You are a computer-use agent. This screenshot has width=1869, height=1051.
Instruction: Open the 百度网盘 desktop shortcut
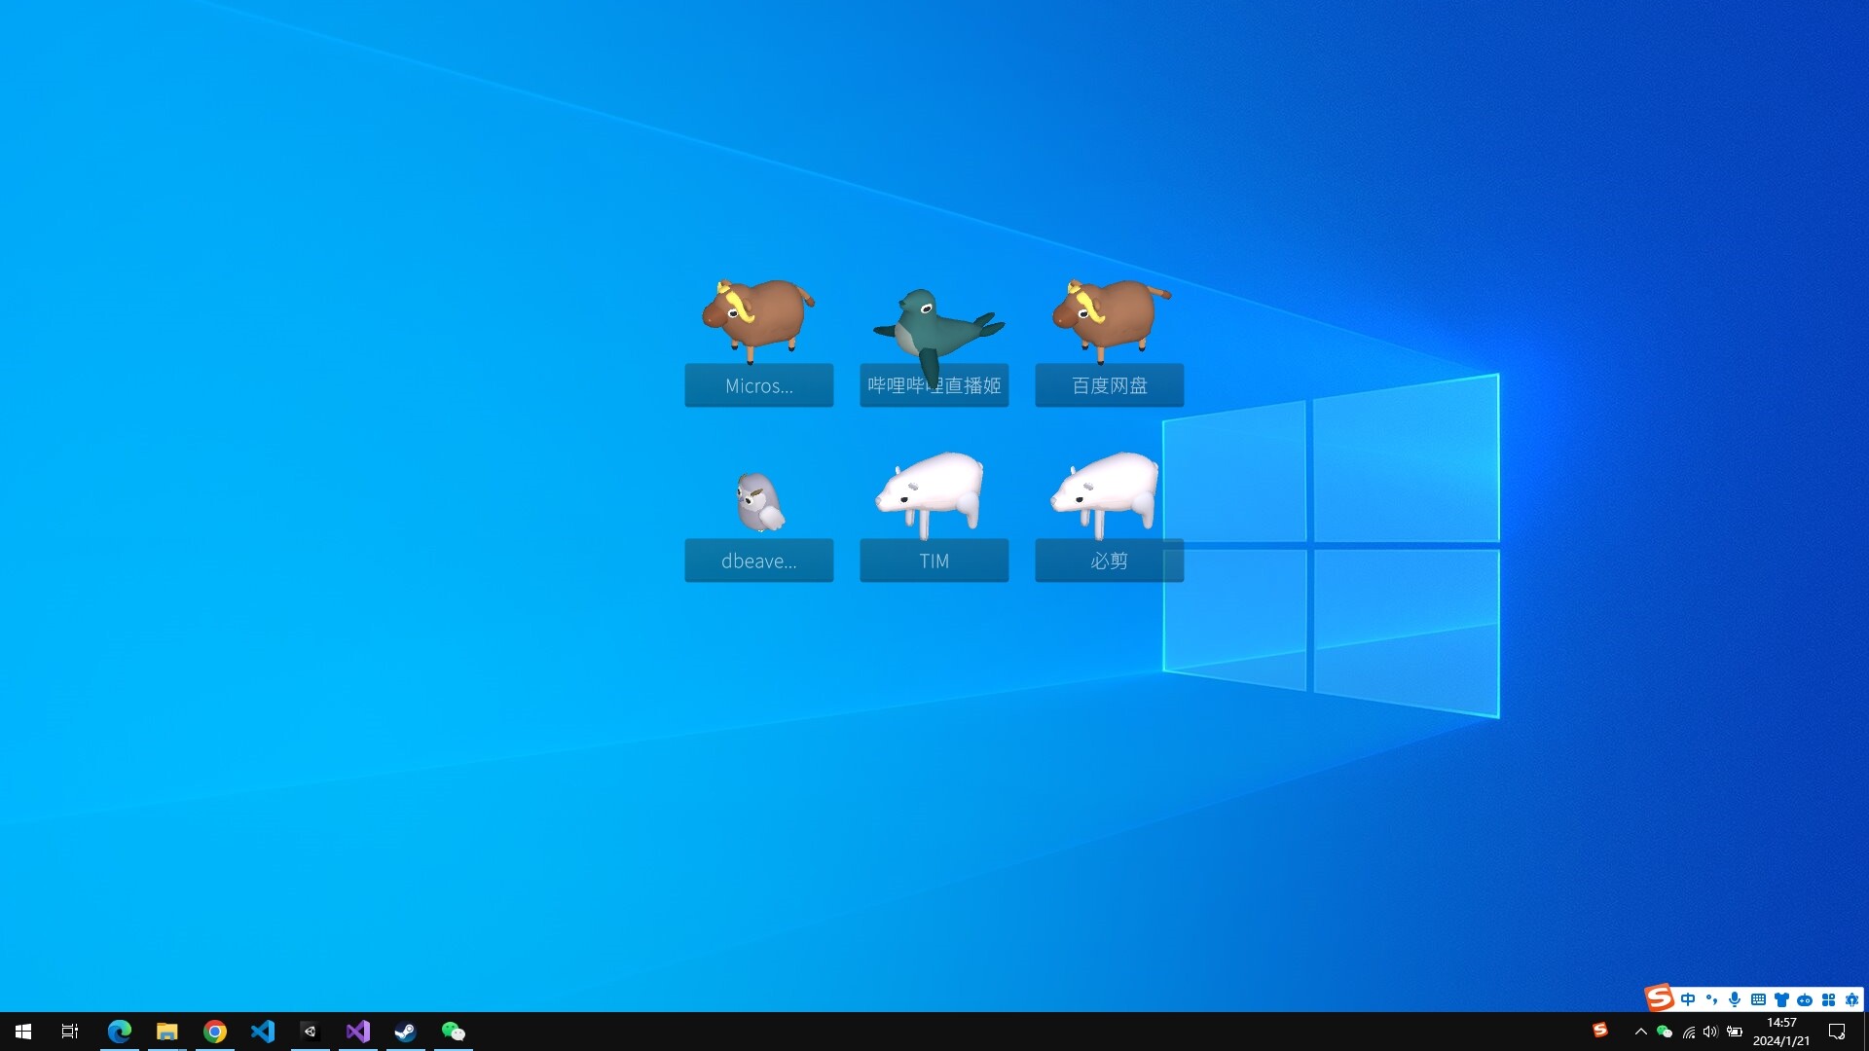coord(1109,341)
